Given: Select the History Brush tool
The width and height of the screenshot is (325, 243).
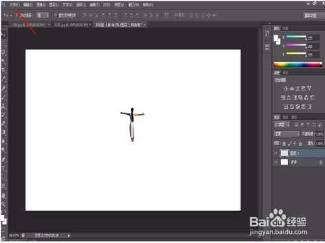Looking at the screenshot, I should click(4, 115).
